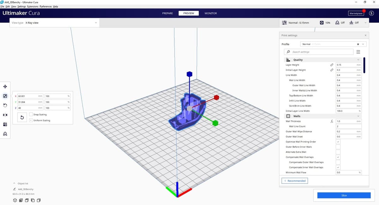This screenshot has width=379, height=205.
Task: Enable Outer Before Inner Walls checkbox
Action: pos(338,147)
